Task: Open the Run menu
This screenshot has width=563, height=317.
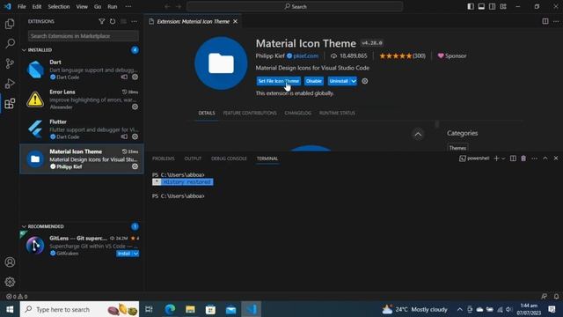Action: [113, 6]
